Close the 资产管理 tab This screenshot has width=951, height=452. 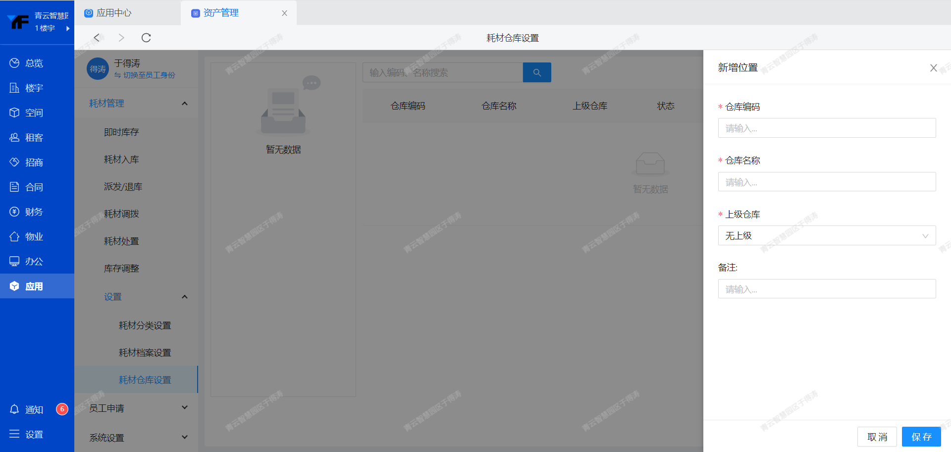pos(284,13)
